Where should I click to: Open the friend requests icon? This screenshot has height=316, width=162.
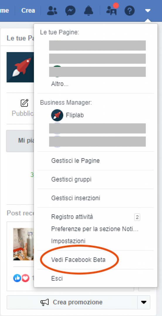pos(52,11)
